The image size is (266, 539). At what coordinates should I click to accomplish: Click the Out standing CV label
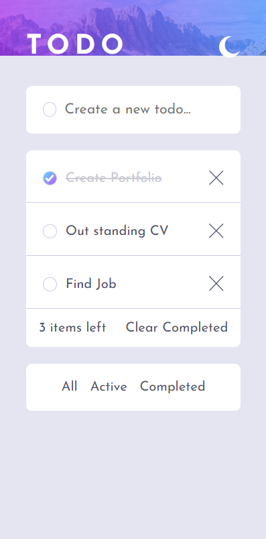click(117, 231)
